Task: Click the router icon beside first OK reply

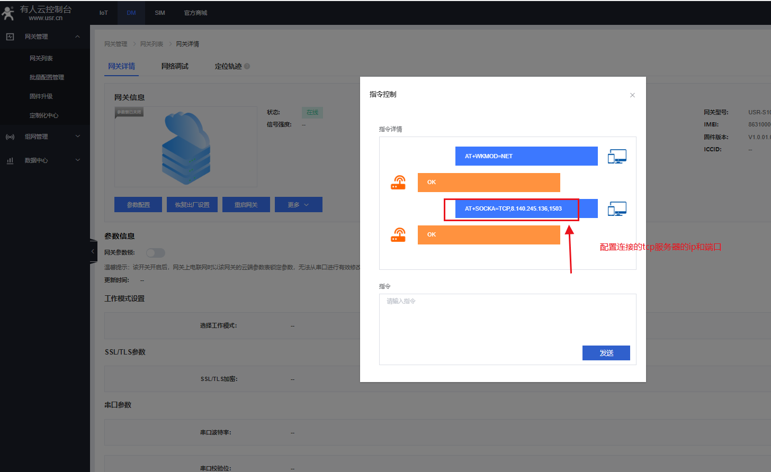Action: pyautogui.click(x=398, y=183)
